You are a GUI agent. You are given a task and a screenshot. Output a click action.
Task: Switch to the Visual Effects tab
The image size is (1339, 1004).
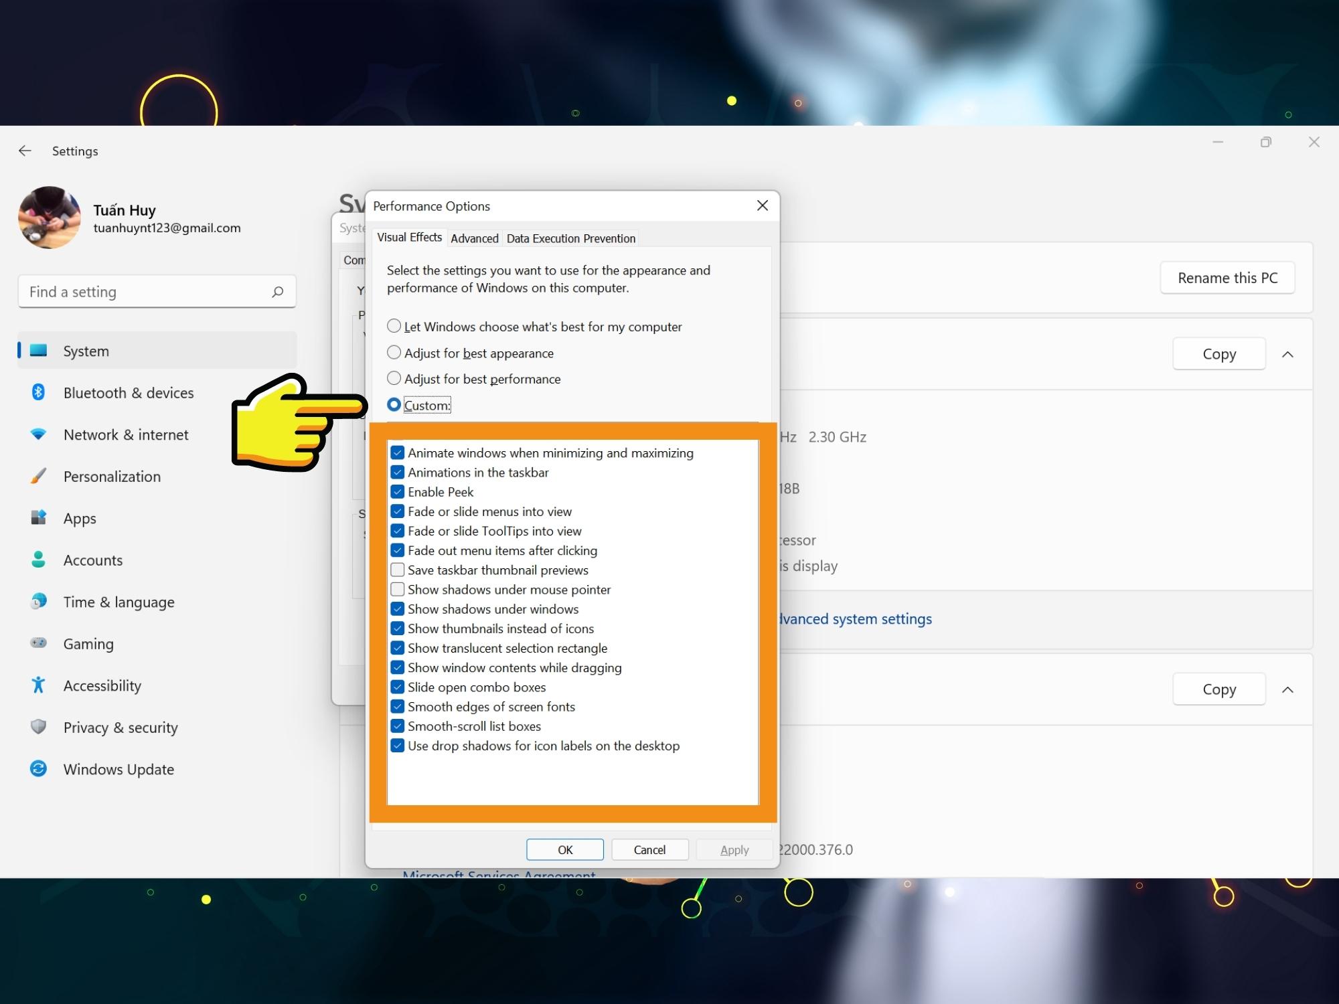point(409,237)
